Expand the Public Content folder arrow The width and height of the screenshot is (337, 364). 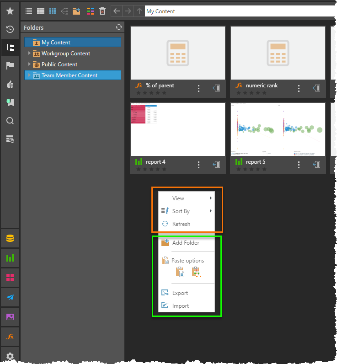coord(29,64)
